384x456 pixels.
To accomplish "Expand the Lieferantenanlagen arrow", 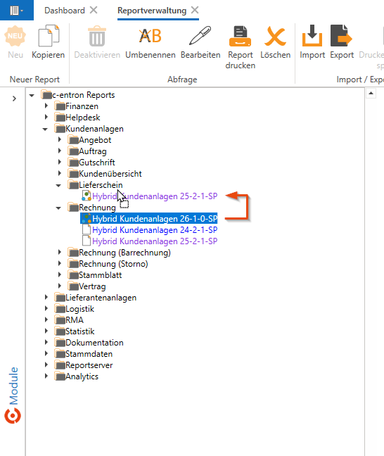I will 46,297.
